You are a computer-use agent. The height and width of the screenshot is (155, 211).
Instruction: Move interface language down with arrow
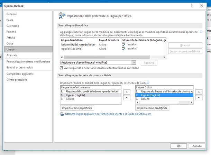coord(127,97)
